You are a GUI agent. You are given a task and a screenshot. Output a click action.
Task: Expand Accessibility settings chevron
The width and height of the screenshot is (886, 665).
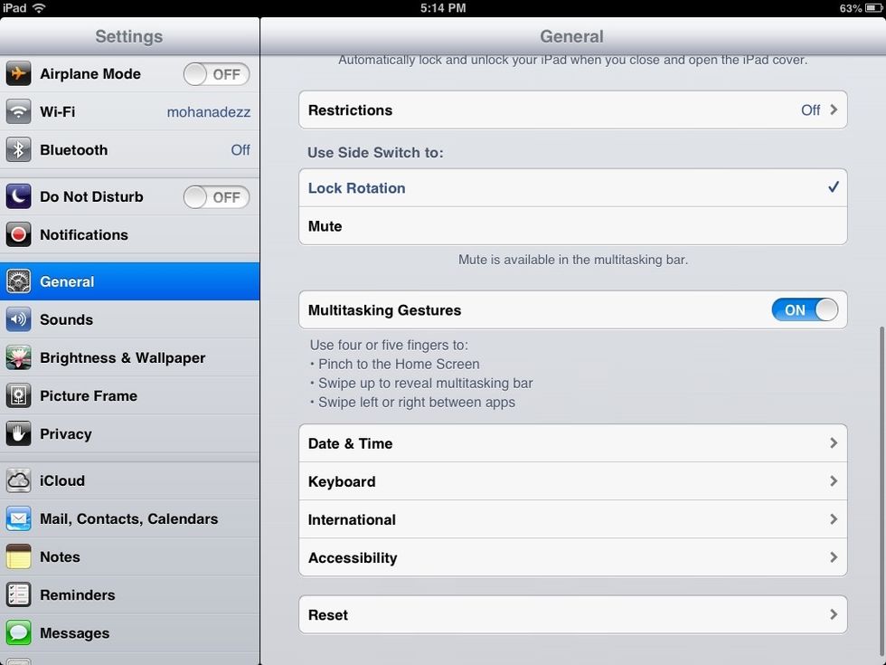[833, 557]
